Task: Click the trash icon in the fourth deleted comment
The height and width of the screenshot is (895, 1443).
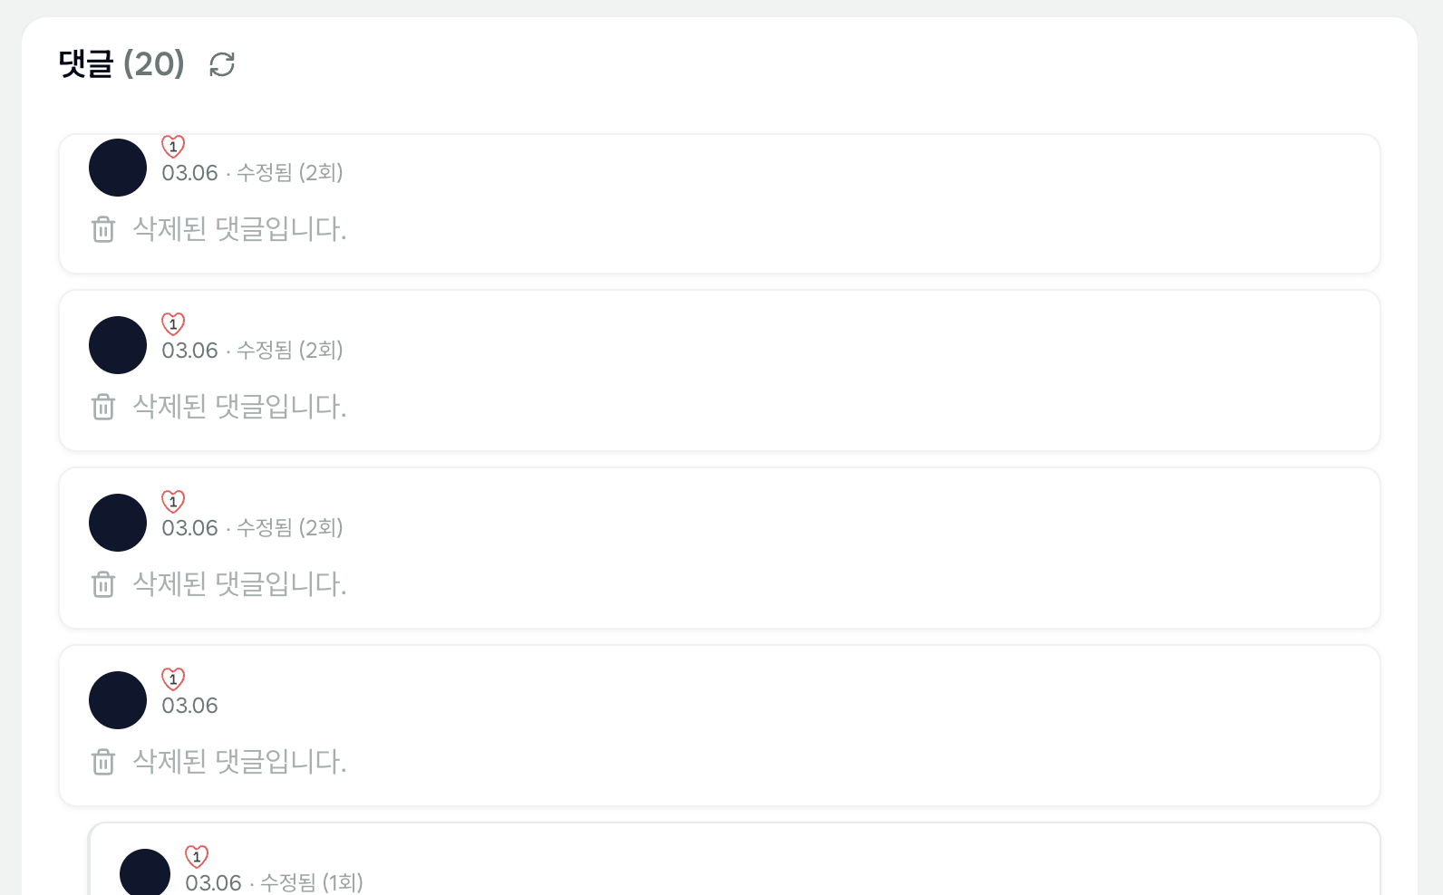Action: pos(103,762)
